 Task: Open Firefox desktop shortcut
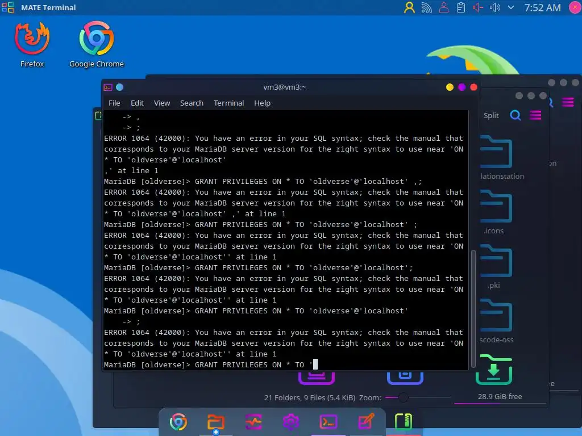click(x=32, y=44)
